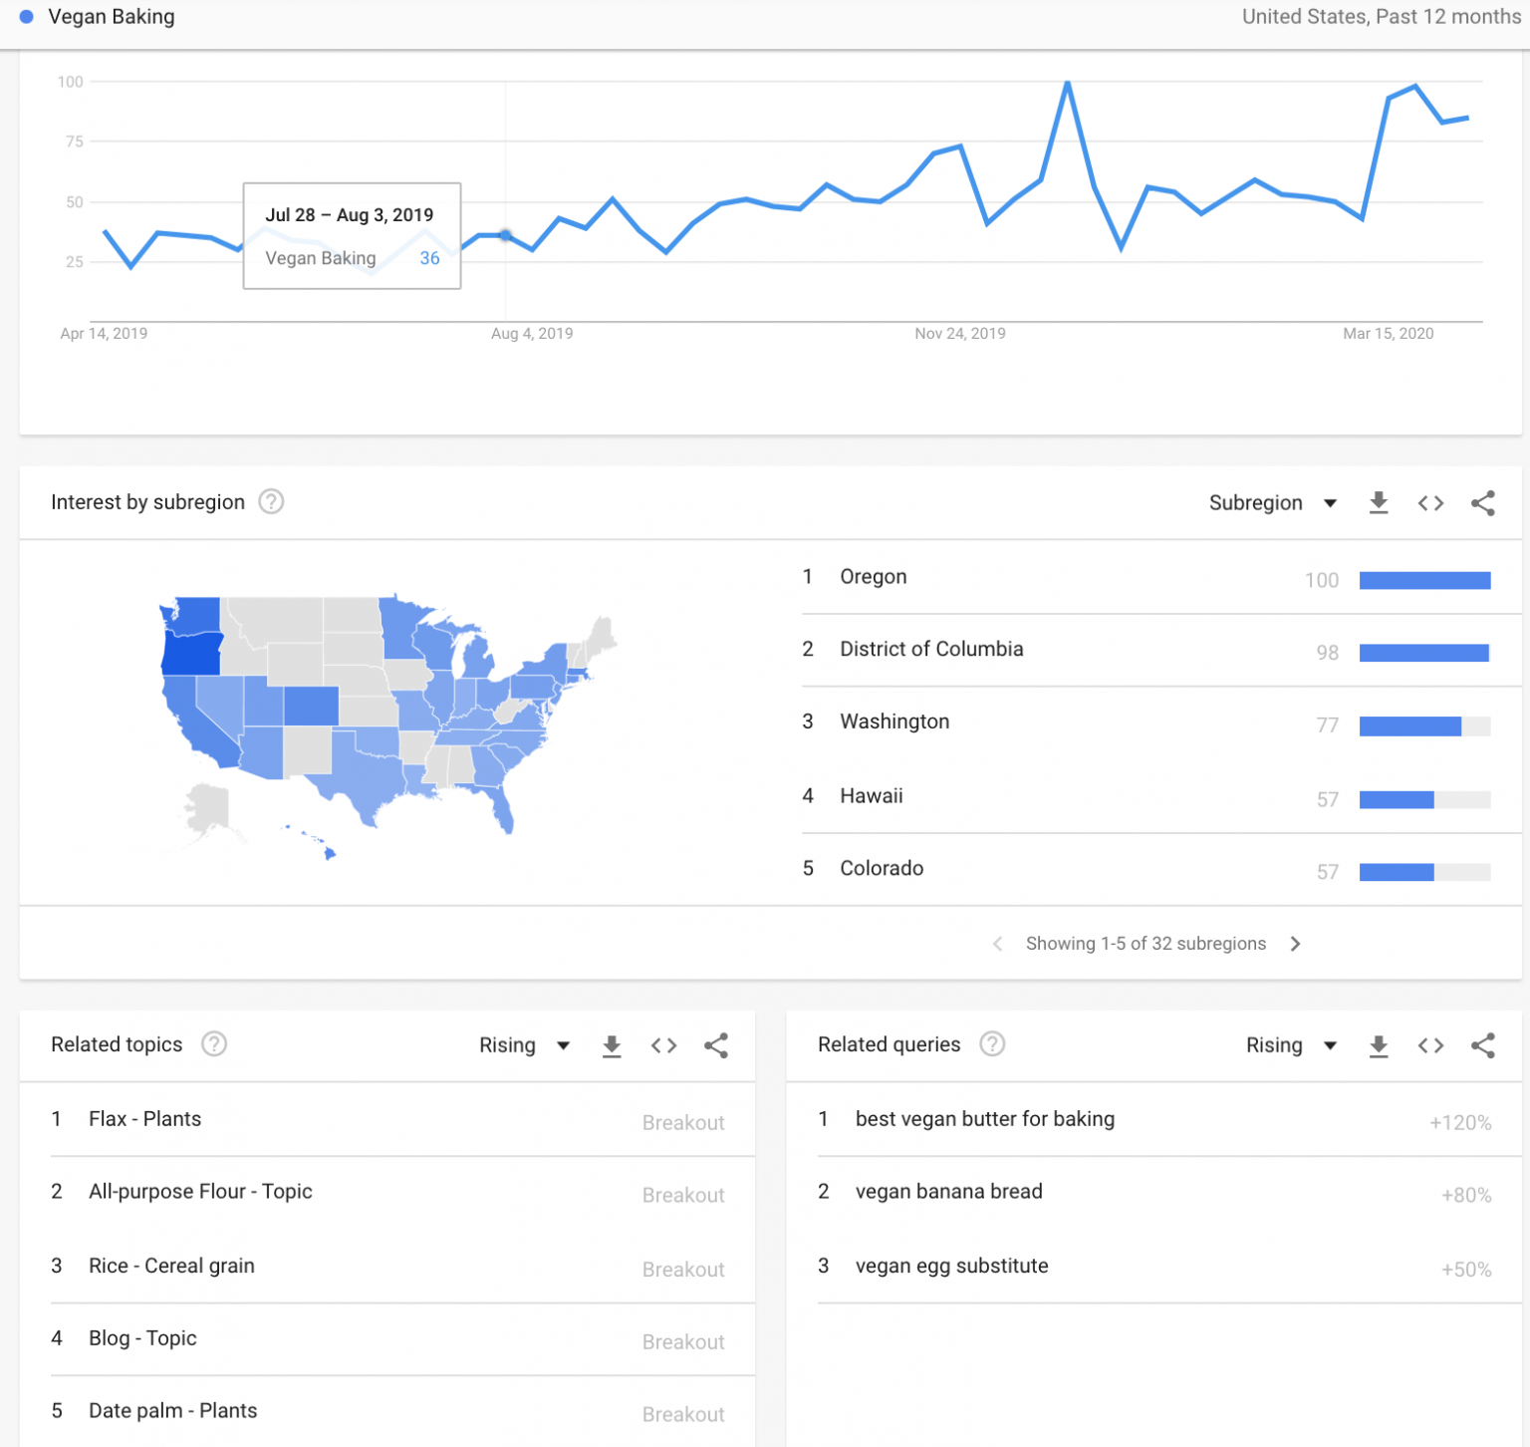Open the embed code icon for subregion panel
This screenshot has height=1447, width=1530.
click(x=1430, y=503)
